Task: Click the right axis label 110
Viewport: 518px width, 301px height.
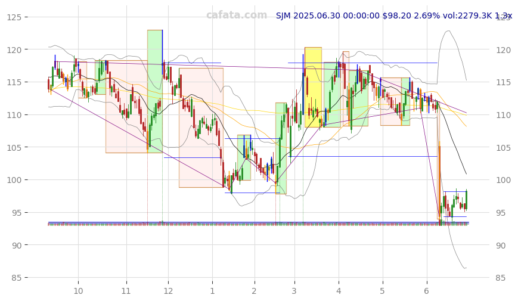Action: [x=503, y=115]
